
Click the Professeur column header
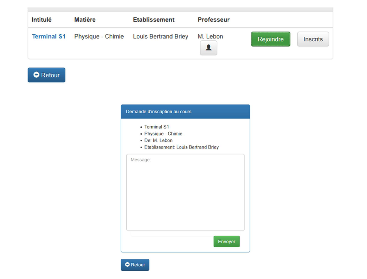point(213,20)
